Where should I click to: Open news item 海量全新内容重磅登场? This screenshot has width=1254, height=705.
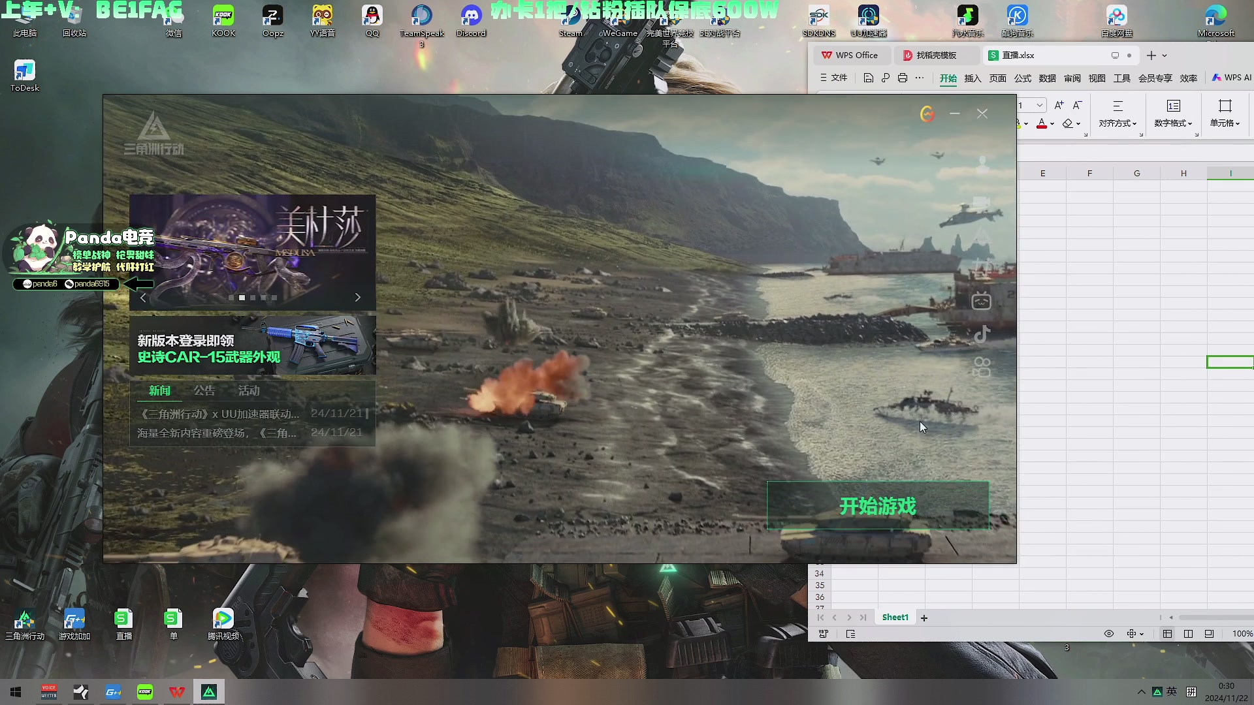[x=249, y=433]
